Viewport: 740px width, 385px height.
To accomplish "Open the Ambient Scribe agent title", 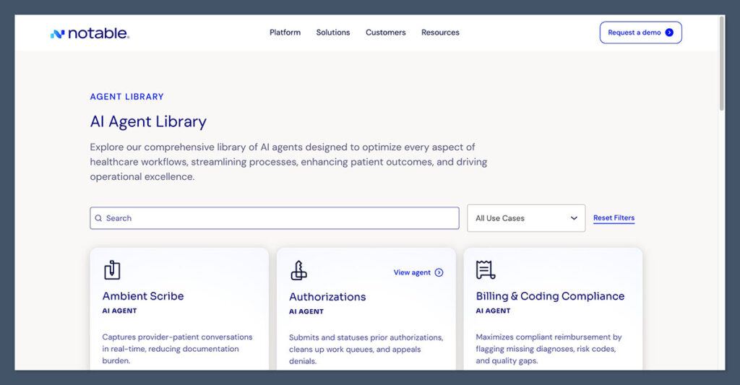I will pos(143,296).
